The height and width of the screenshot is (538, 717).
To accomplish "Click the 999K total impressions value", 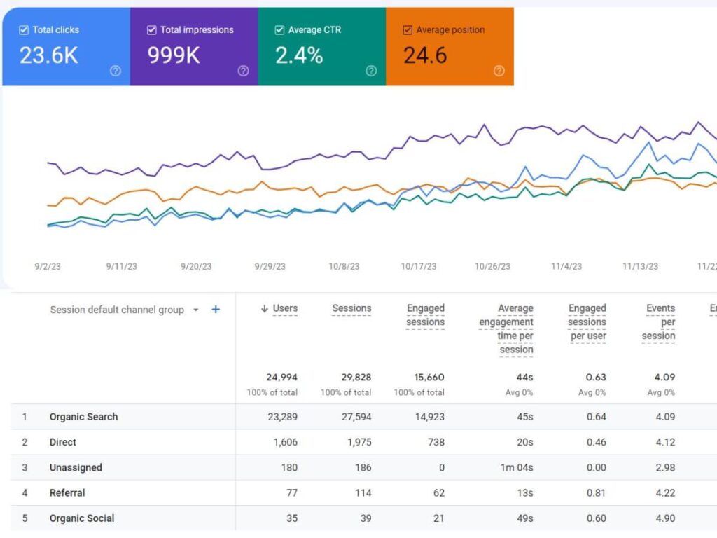I will [x=174, y=56].
